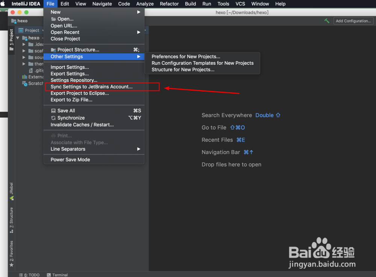Open the VCS menu
The height and width of the screenshot is (277, 376).
pyautogui.click(x=240, y=4)
